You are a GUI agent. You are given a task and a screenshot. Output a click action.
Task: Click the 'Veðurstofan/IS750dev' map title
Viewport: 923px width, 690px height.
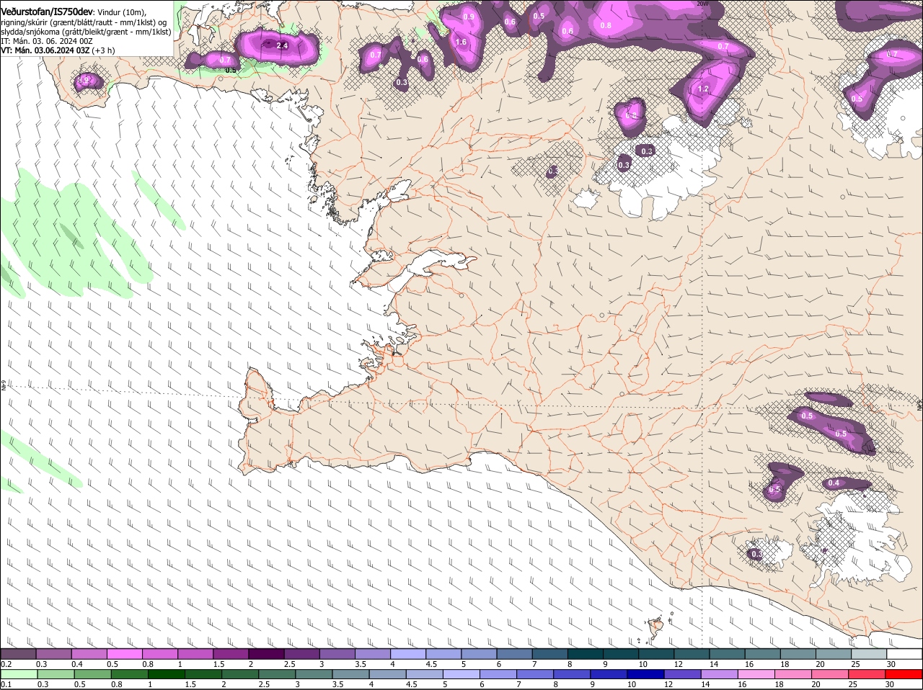[x=47, y=12]
